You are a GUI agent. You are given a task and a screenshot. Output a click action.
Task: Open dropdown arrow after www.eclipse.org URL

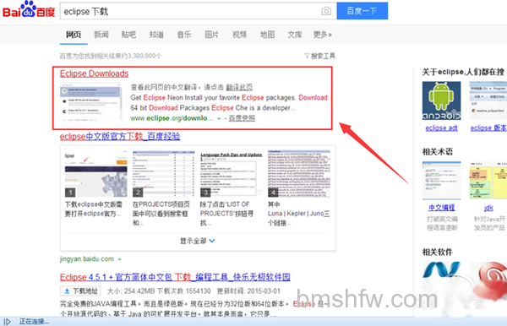tap(219, 118)
